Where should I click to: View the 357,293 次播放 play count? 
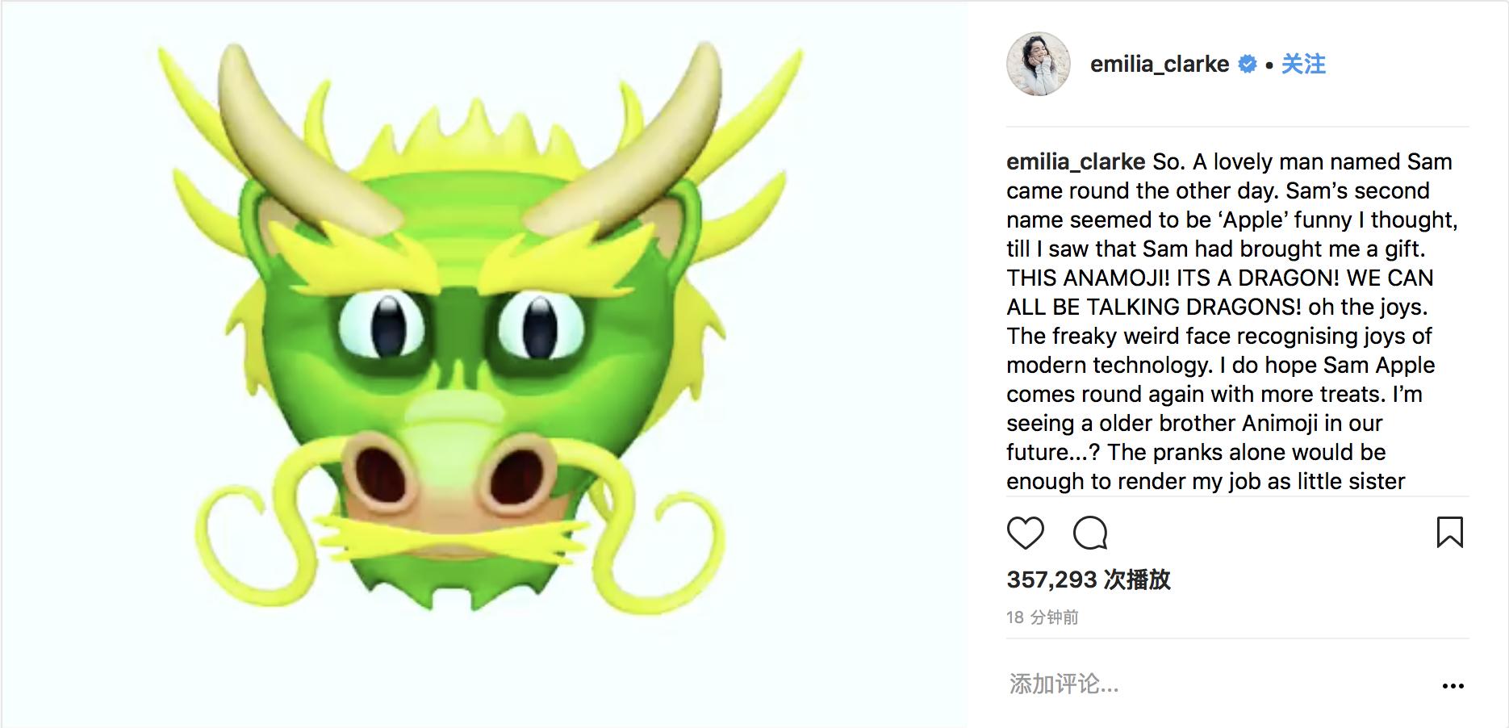(1089, 579)
